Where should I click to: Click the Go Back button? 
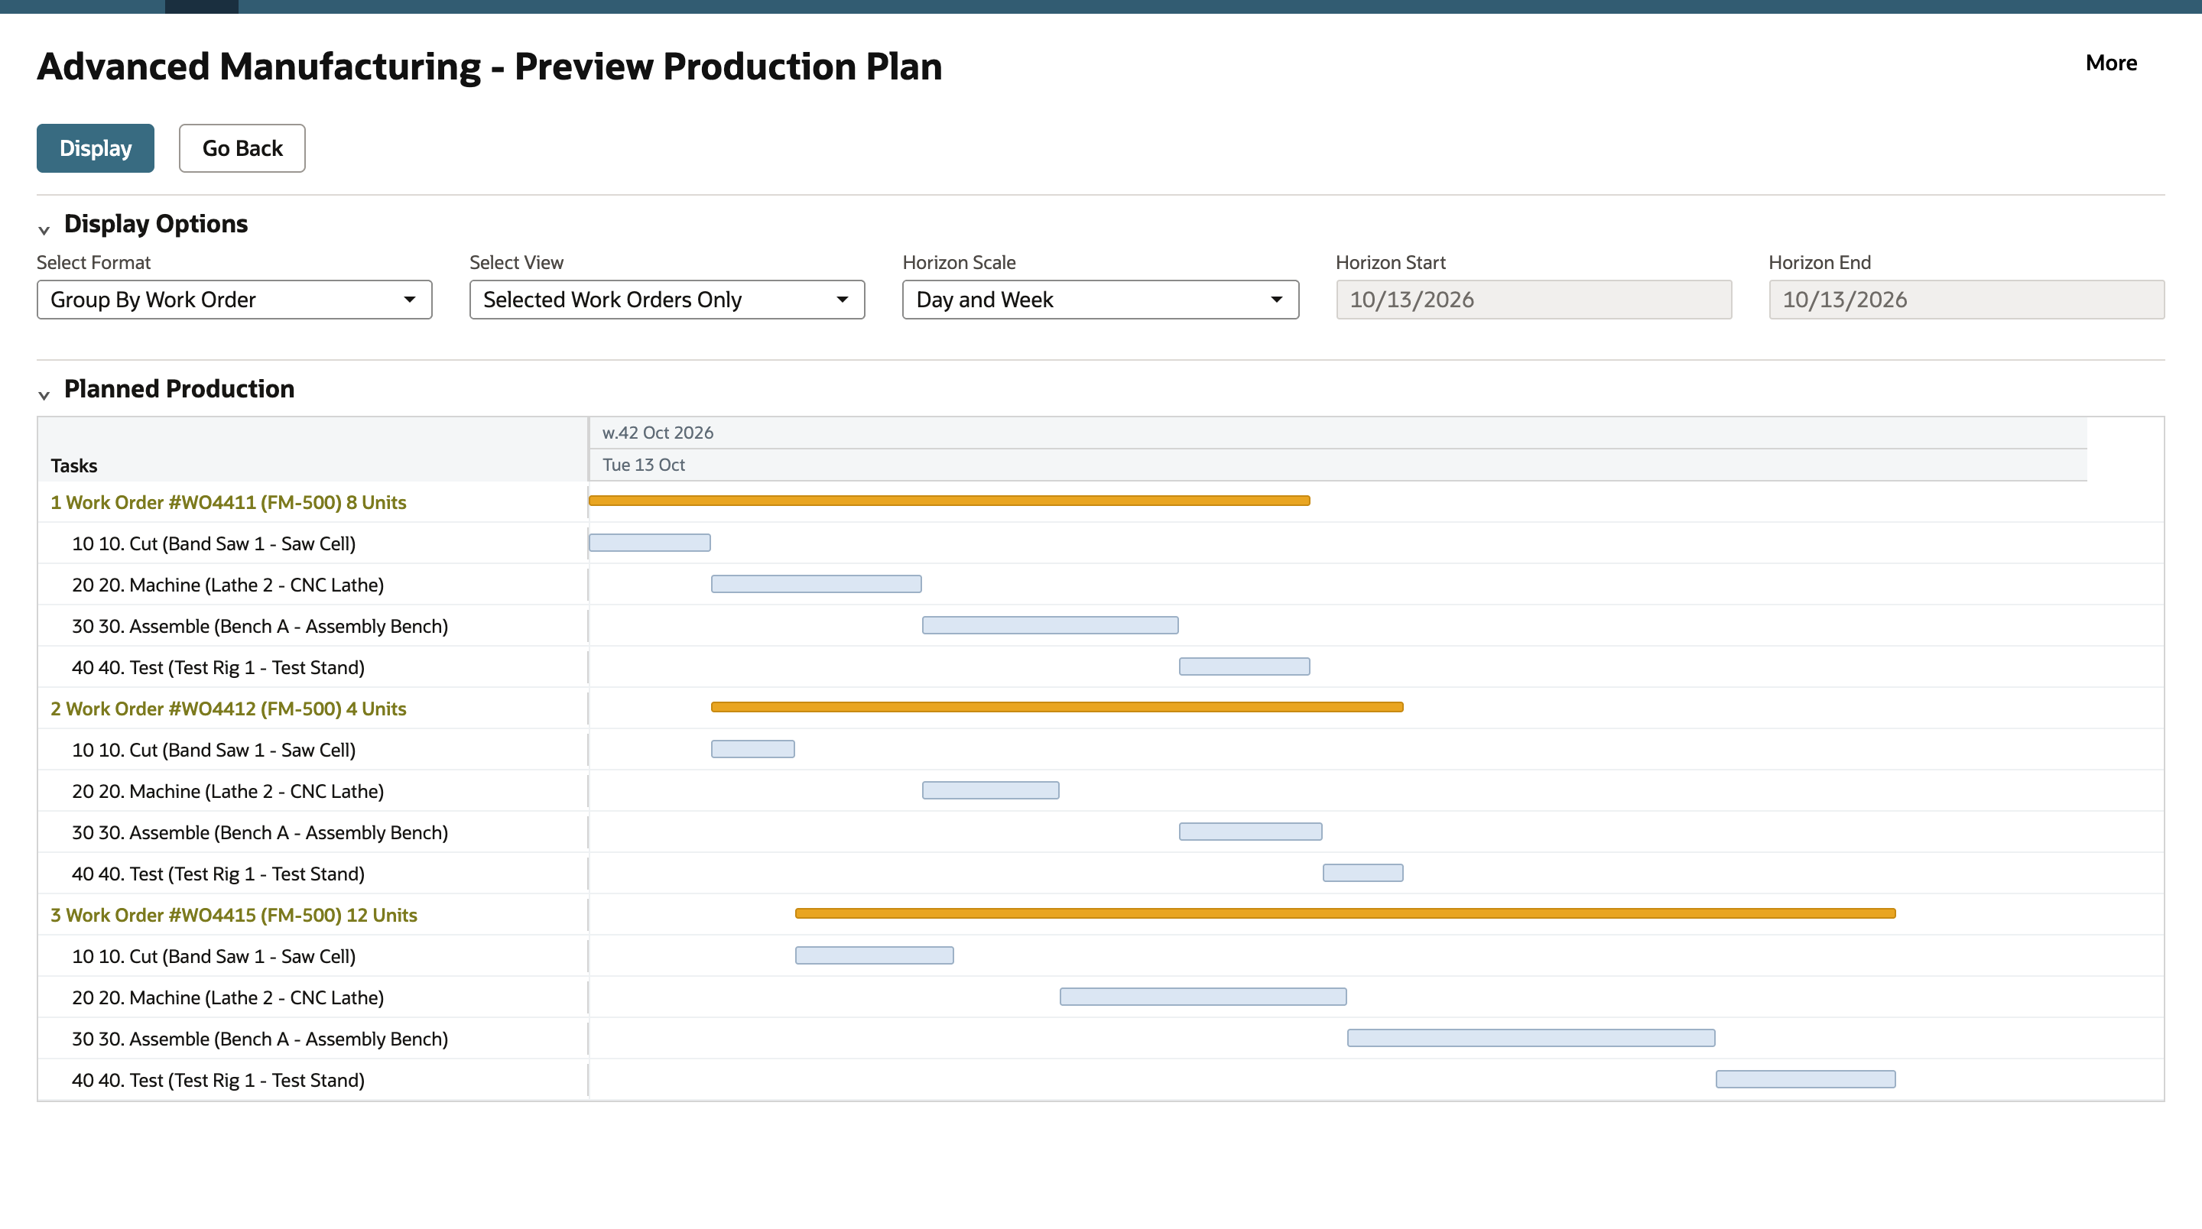242,148
